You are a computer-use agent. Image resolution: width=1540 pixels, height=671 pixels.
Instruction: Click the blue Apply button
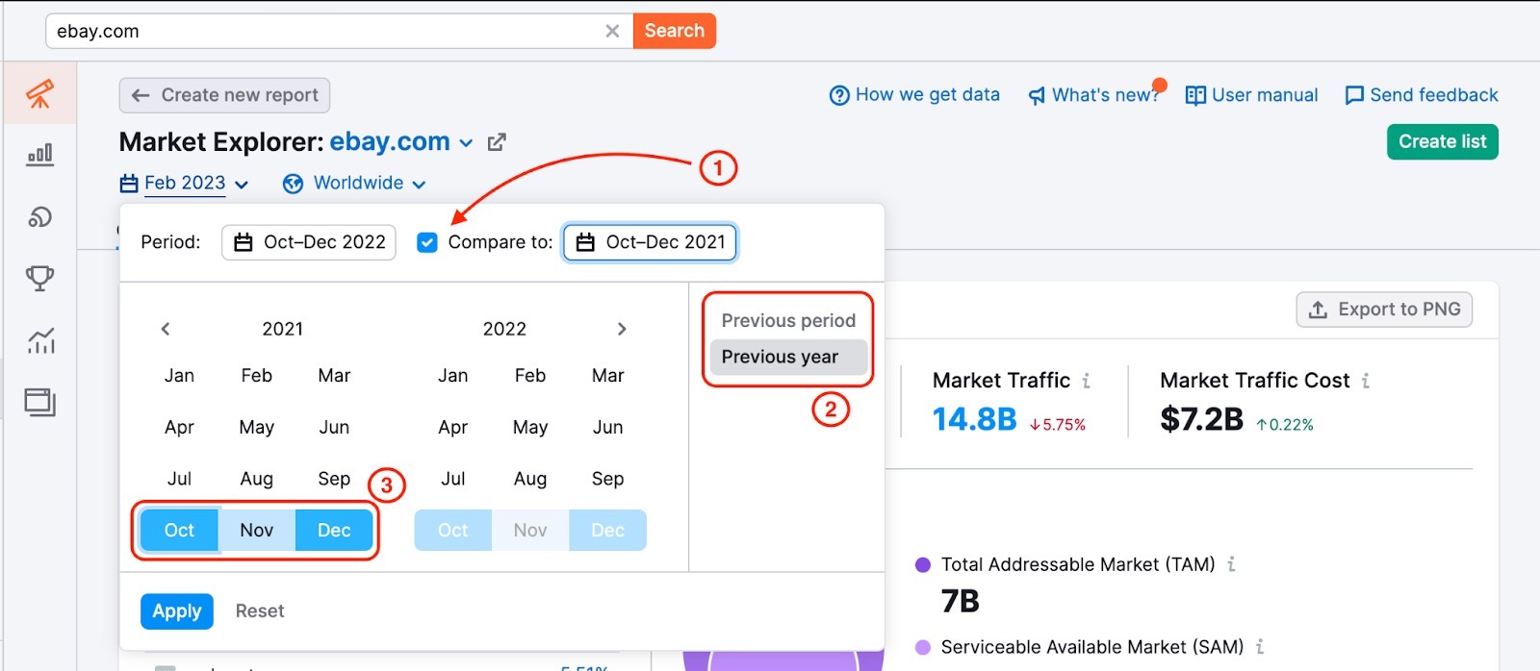point(177,611)
